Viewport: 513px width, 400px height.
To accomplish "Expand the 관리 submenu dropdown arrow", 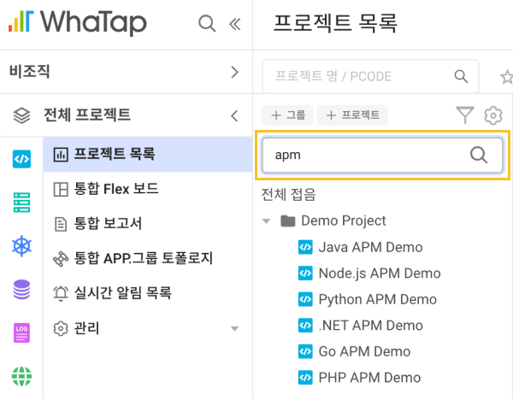I will pos(234,329).
